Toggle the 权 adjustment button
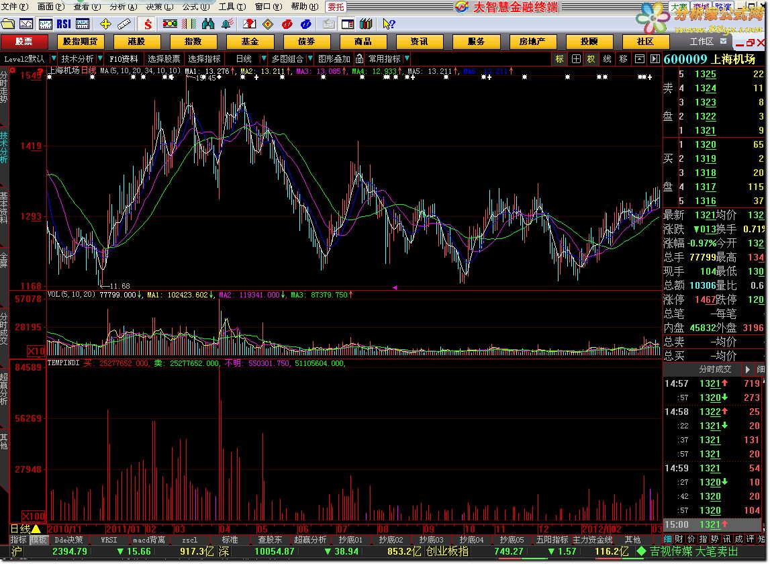This screenshot has height=564, width=770. pos(591,59)
